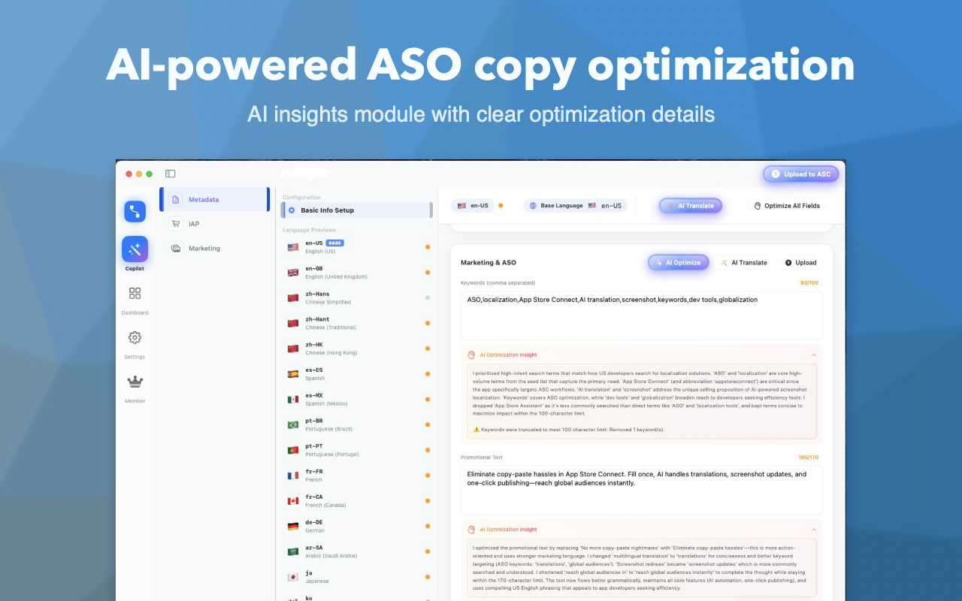Open the Dashboard grid icon

(x=135, y=294)
